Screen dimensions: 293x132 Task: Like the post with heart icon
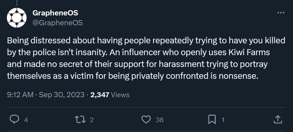pyautogui.click(x=146, y=120)
